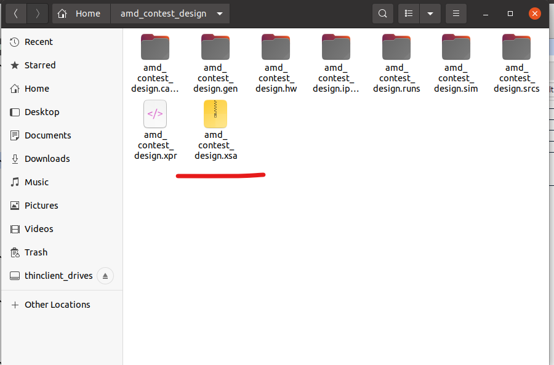Open the amd_contest_design breadcrumb menu
This screenshot has width=554, height=365.
[x=169, y=13]
